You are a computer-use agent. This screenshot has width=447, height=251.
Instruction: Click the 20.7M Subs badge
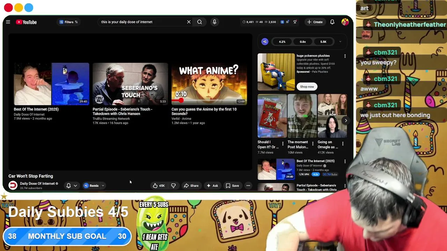(x=330, y=174)
